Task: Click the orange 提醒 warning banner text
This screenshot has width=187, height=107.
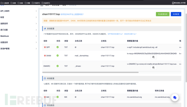Action: tap(97, 21)
